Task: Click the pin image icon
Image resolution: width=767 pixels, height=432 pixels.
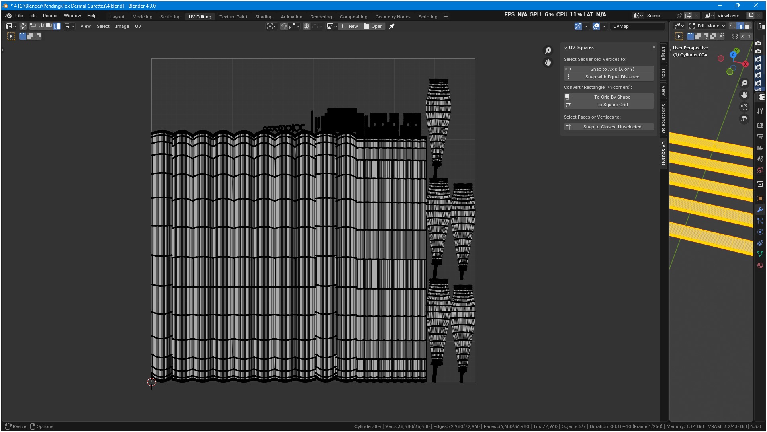Action: (392, 26)
